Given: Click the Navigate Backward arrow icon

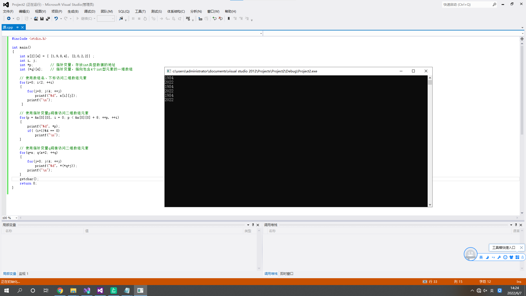Looking at the screenshot, I should [9, 19].
